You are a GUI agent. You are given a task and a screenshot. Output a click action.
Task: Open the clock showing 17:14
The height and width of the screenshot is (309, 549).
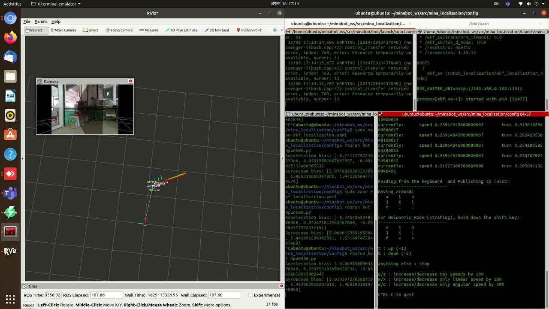(x=285, y=3)
